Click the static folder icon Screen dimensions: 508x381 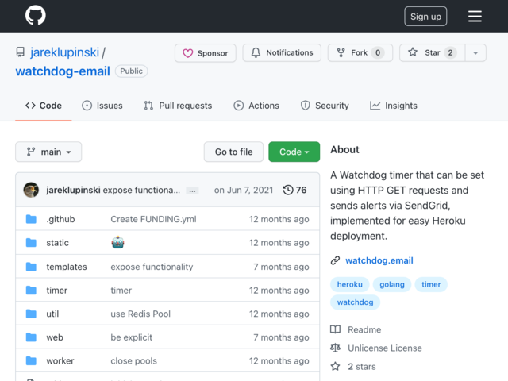tap(31, 243)
